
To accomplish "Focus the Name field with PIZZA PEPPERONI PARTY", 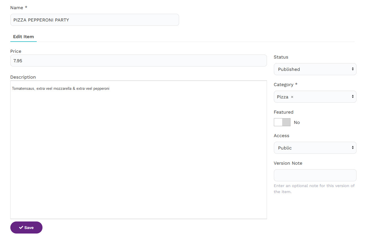I will 94,20.
